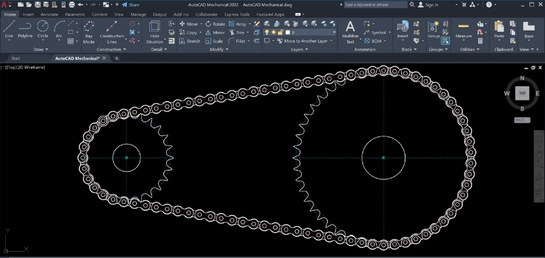
Task: Click the [Top] viewport view label
Action: pyautogui.click(x=11, y=67)
